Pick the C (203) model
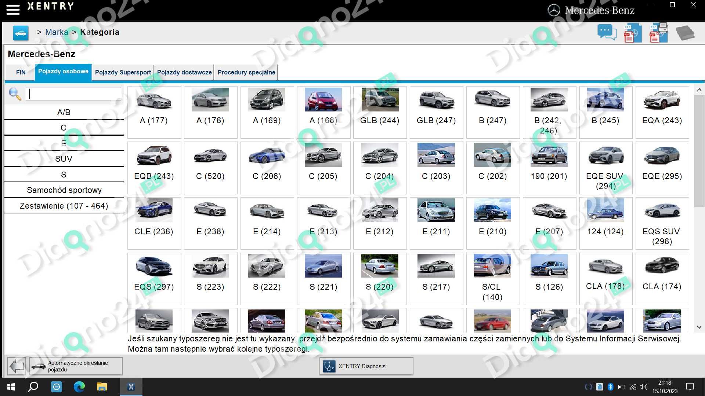 pyautogui.click(x=436, y=168)
